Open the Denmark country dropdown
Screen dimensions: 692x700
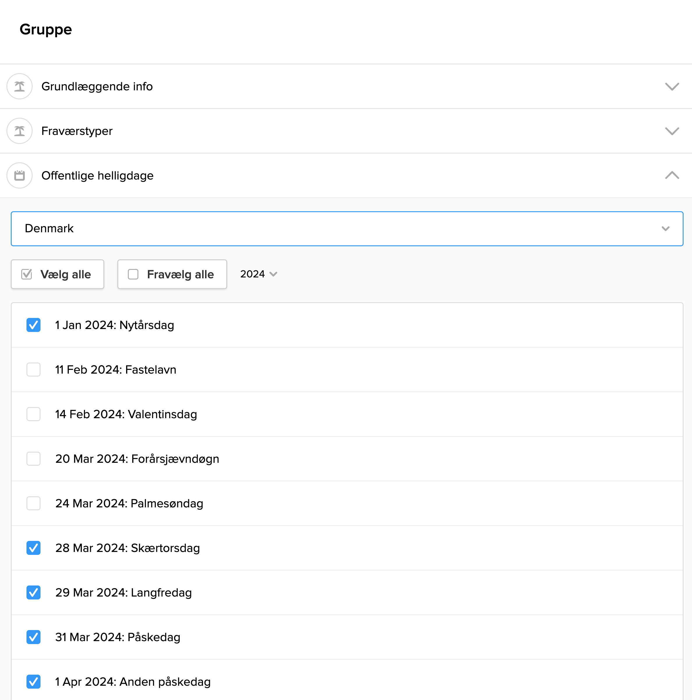tap(347, 229)
